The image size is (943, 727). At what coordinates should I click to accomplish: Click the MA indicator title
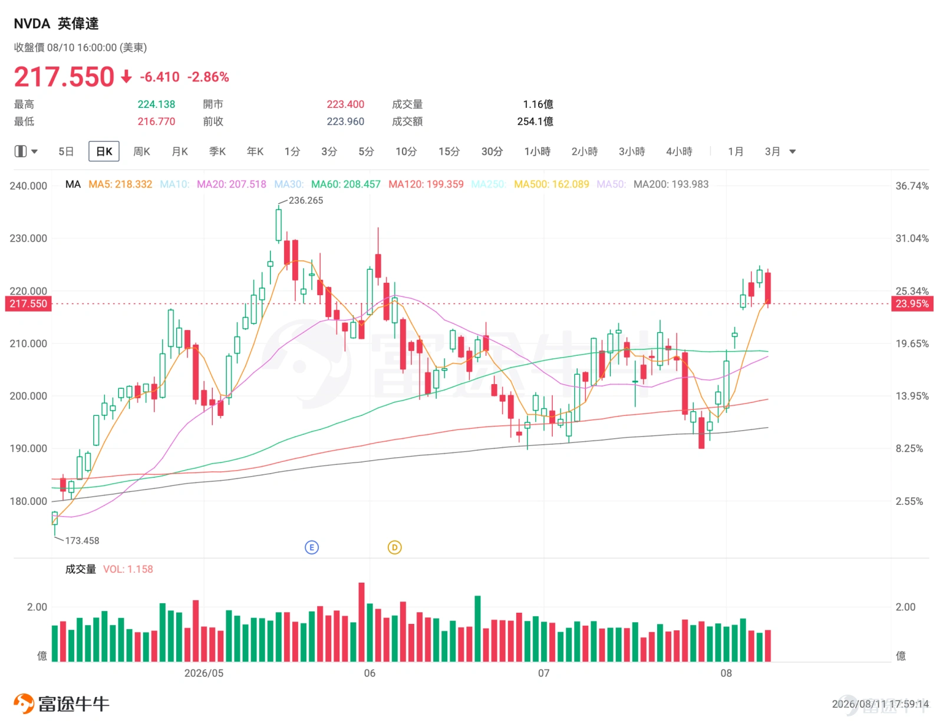pyautogui.click(x=73, y=184)
